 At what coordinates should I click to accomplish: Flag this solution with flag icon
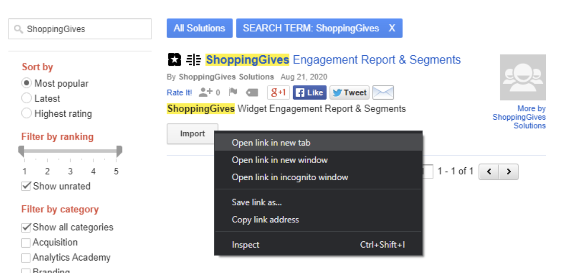coord(233,92)
